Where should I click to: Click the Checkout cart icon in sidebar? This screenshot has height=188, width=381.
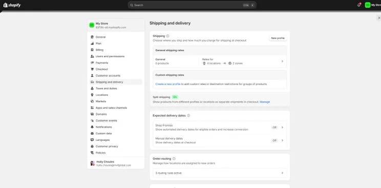click(x=92, y=69)
